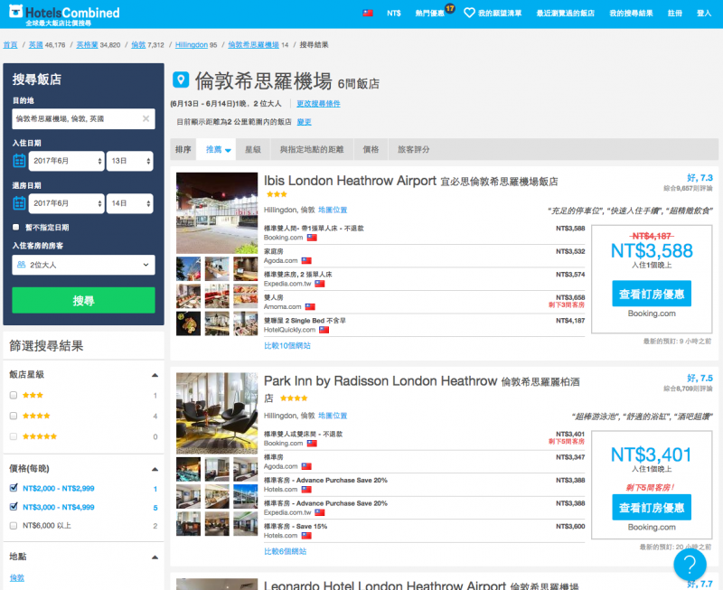Image resolution: width=723 pixels, height=590 pixels.
Task: Open the 2位大人 guests dropdown
Action: coord(83,265)
